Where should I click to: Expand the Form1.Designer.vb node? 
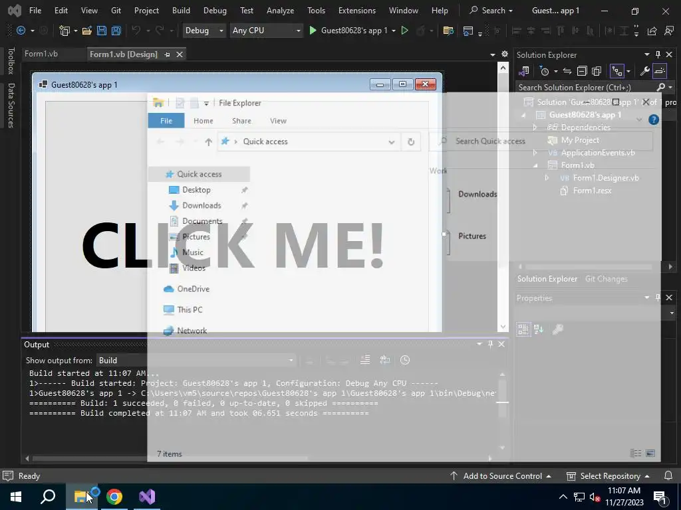[x=547, y=178]
